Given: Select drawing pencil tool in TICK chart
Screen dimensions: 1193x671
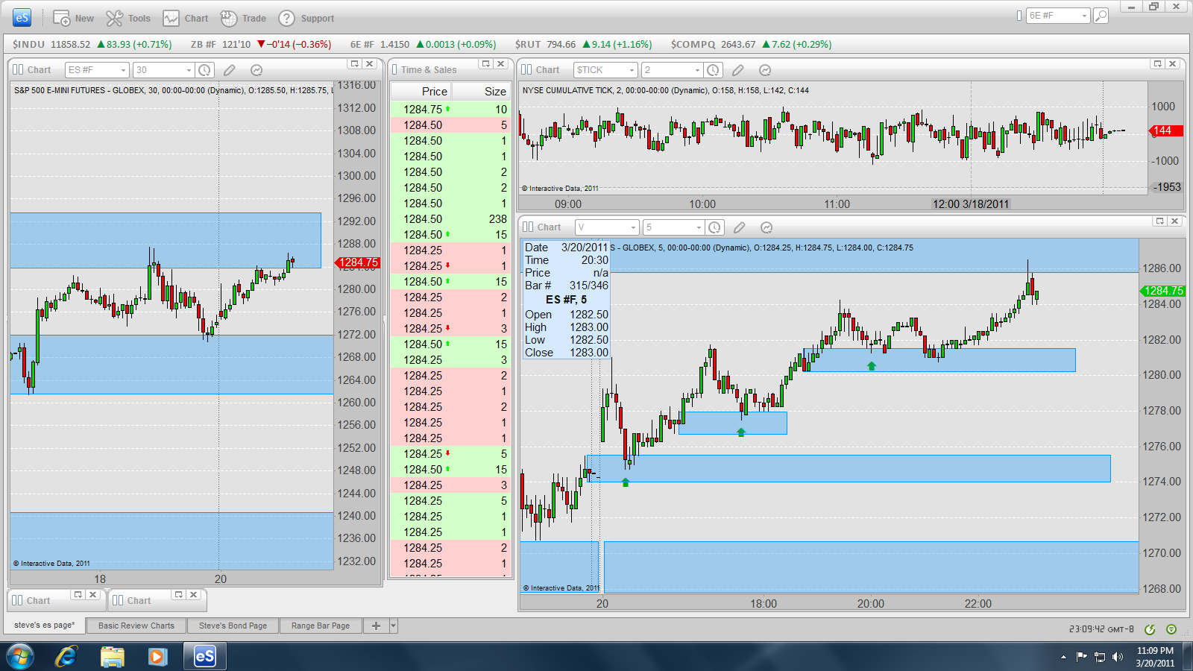Looking at the screenshot, I should point(738,70).
